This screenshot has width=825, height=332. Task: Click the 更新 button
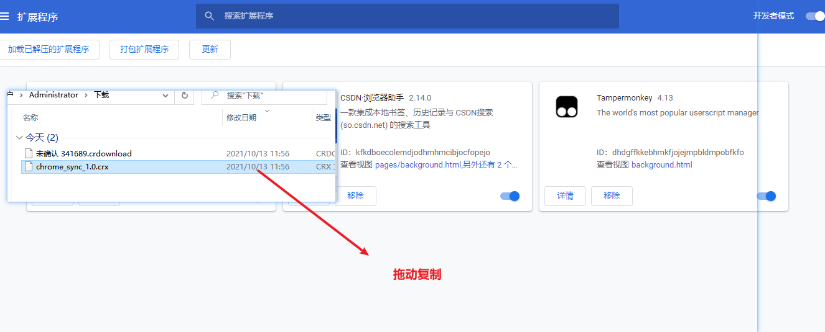click(210, 50)
